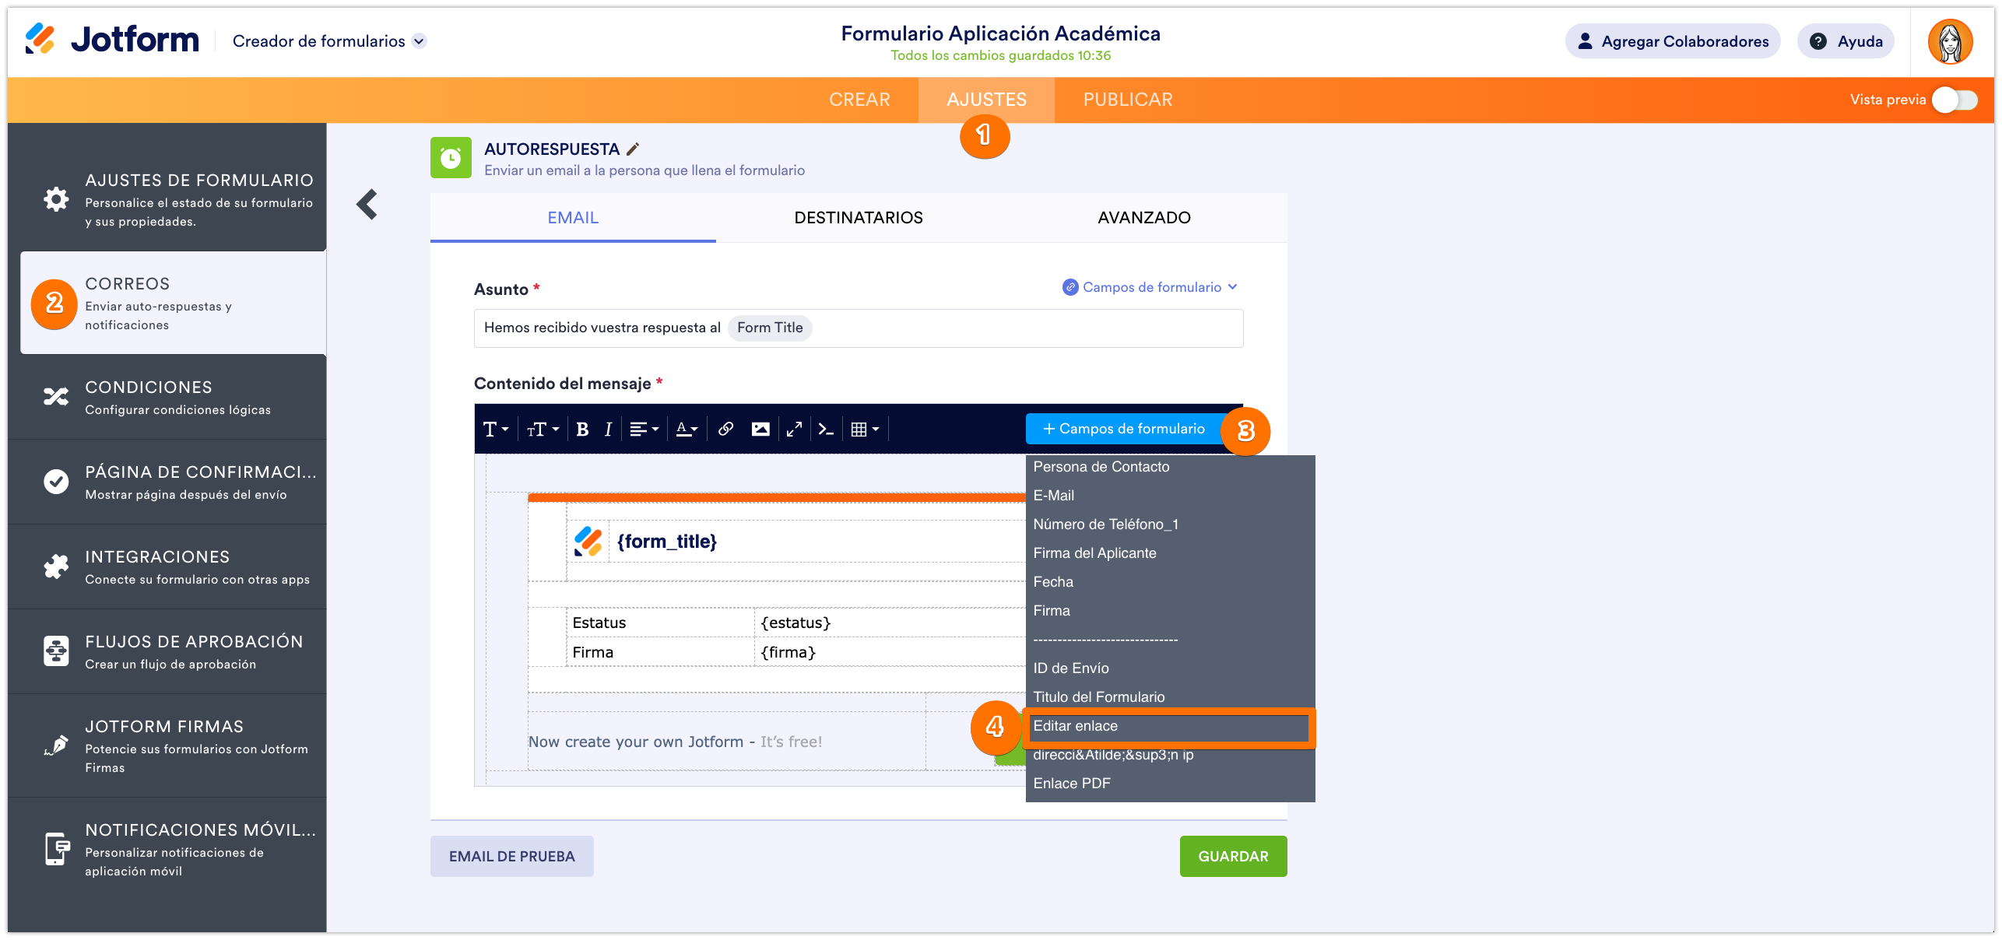Open the text color dropdown
Image resolution: width=2002 pixels, height=940 pixels.
click(x=687, y=430)
